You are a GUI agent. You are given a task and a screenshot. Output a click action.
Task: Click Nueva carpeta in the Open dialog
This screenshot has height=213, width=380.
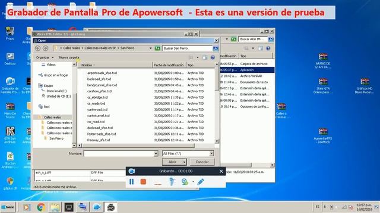pyautogui.click(x=69, y=57)
